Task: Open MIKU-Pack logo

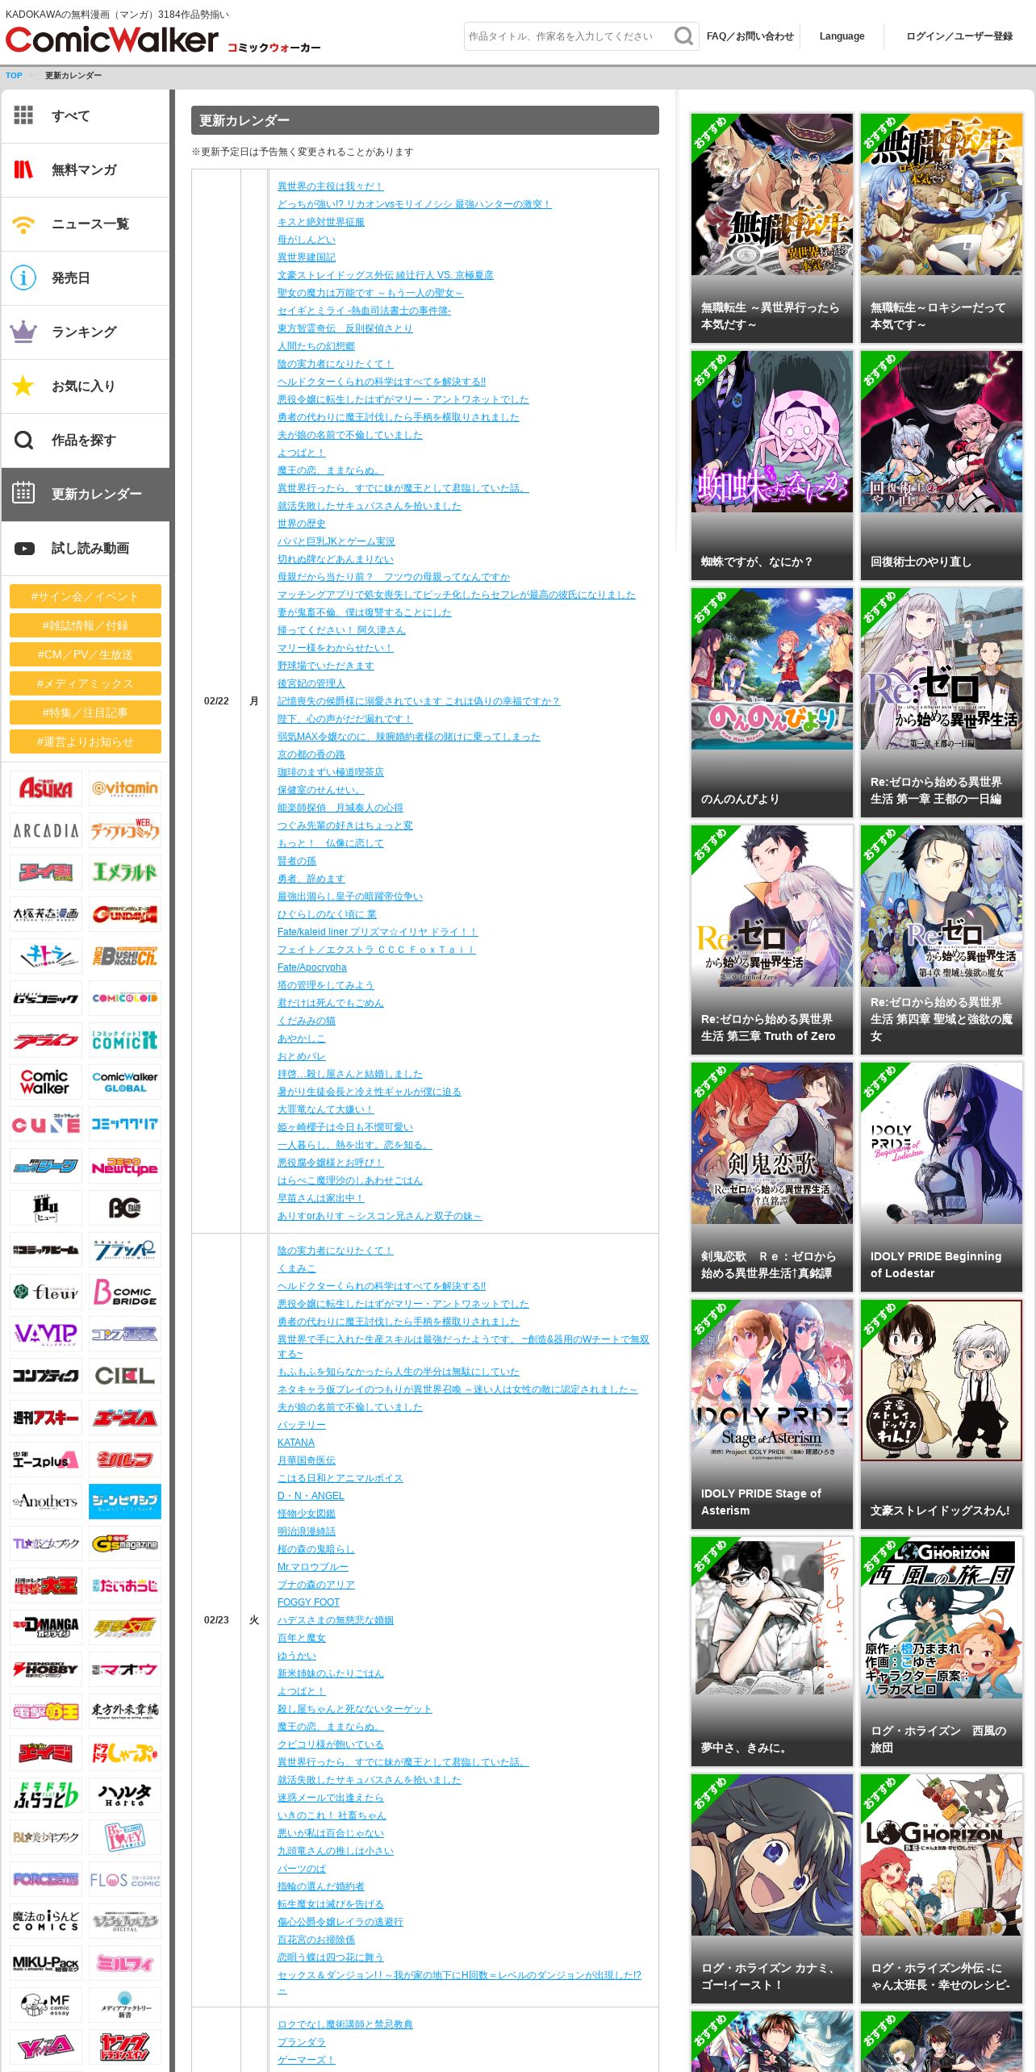Action: coord(46,1963)
